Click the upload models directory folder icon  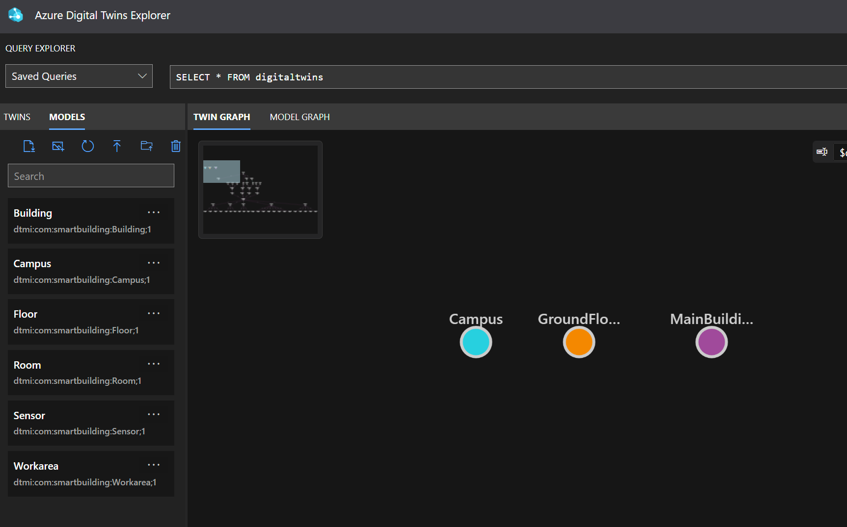[146, 146]
